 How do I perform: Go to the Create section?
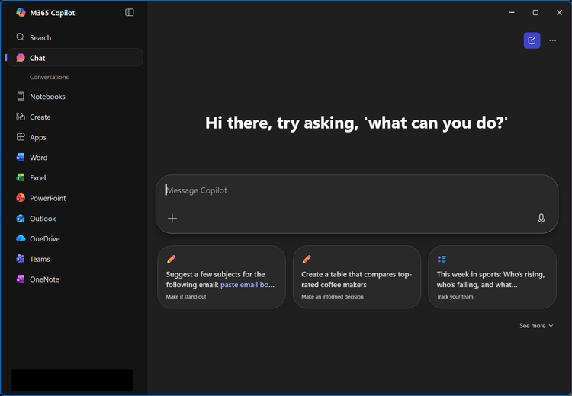coord(40,117)
